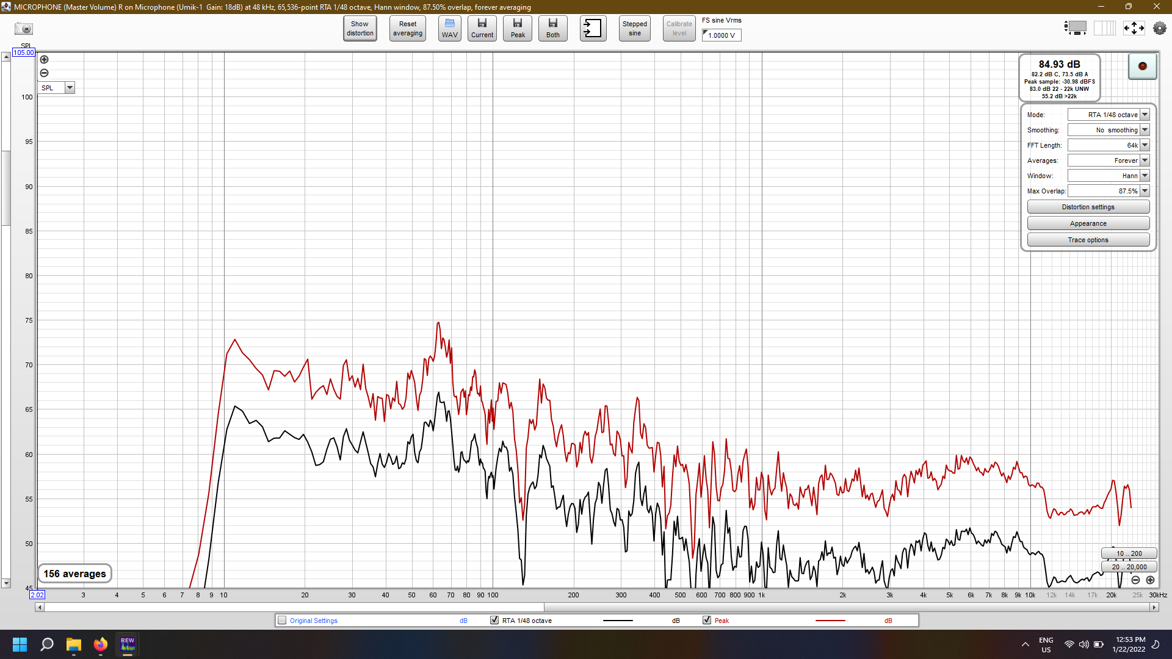Start Stepped sine measurement
The height and width of the screenshot is (659, 1172).
635,29
